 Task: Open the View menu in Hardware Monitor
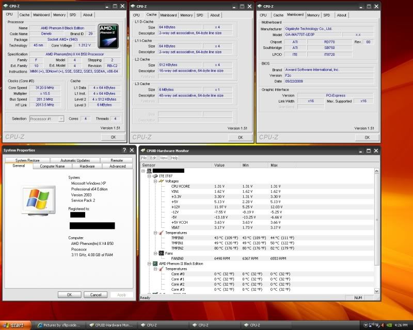point(164,158)
